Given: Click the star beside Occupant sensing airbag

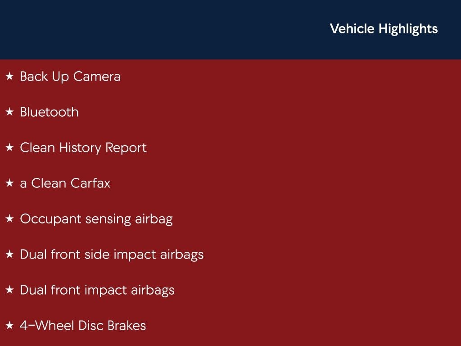Looking at the screenshot, I should (x=10, y=219).
